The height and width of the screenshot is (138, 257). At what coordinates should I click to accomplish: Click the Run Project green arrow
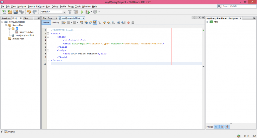point(82,12)
